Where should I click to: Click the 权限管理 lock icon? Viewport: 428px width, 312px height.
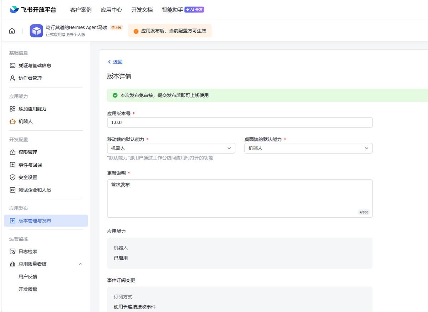[x=12, y=152]
